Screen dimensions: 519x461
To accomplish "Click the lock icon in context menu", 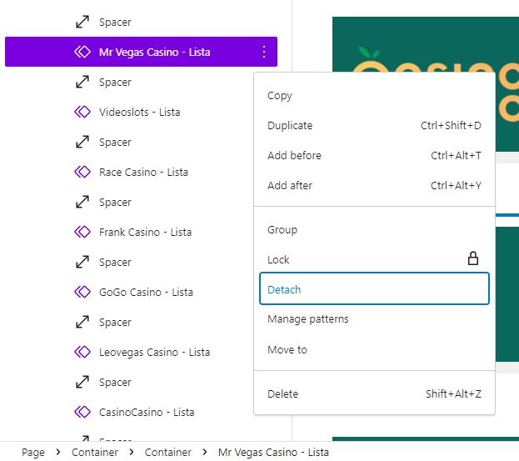I will coord(473,258).
